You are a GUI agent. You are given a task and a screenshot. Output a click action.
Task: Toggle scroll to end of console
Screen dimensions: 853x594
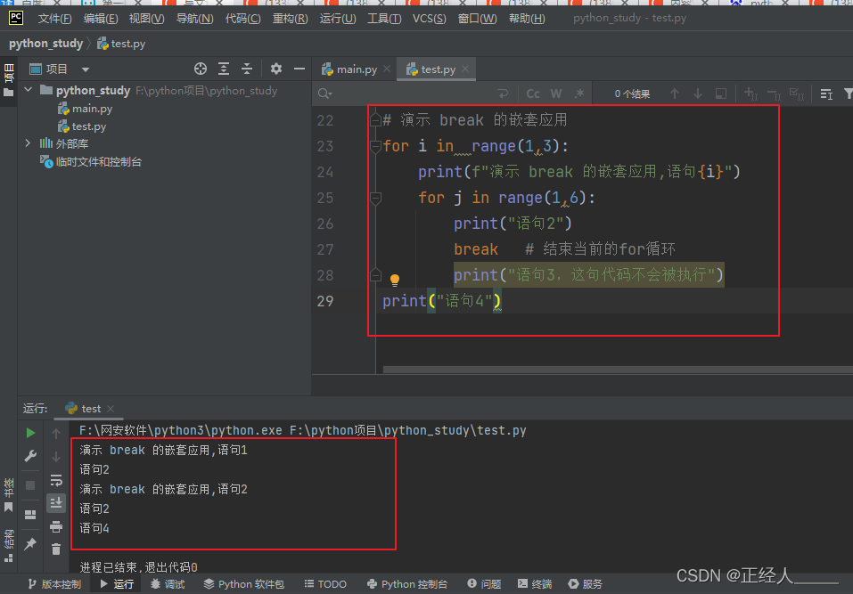(x=56, y=503)
